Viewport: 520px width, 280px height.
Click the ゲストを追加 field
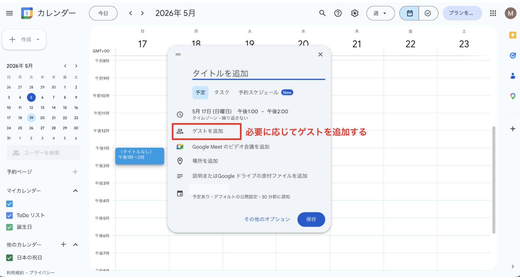click(x=208, y=131)
